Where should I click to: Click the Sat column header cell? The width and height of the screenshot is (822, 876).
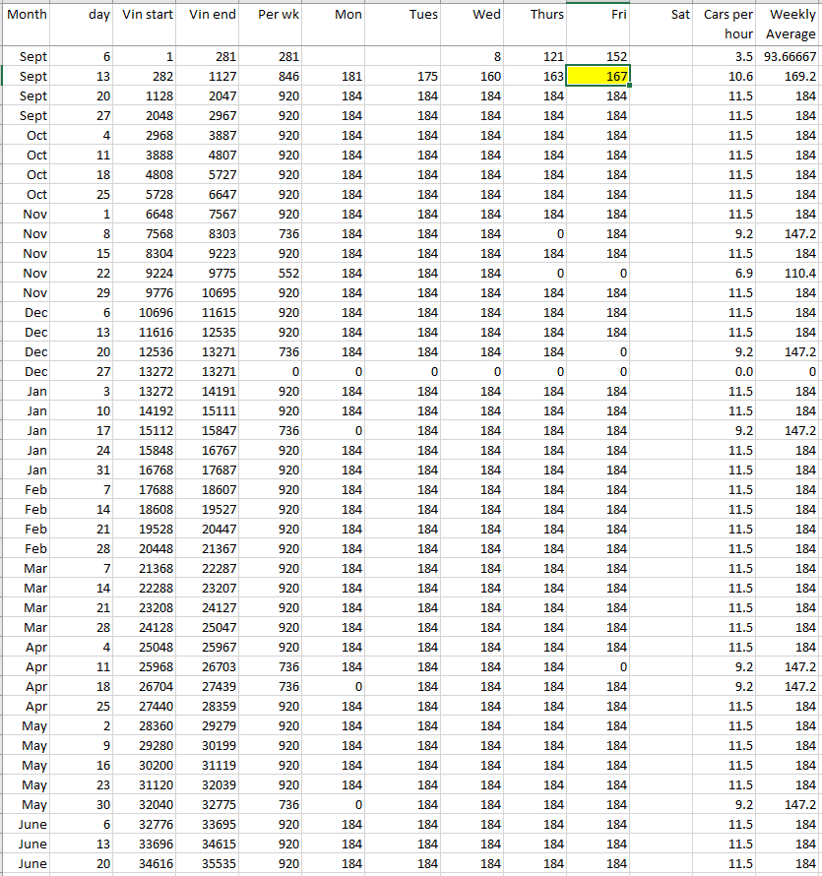(x=664, y=16)
